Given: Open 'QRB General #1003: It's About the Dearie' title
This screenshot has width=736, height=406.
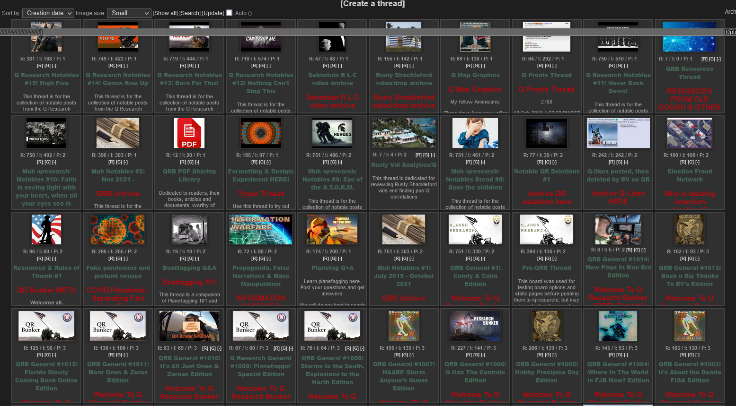Looking at the screenshot, I should pyautogui.click(x=690, y=372).
